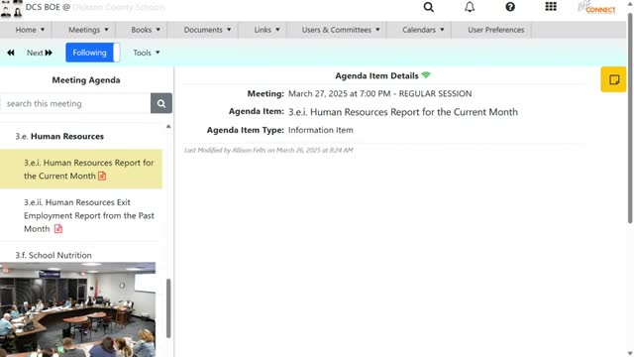Viewport: 634px width, 357px height.
Task: Select 3.f. School Nutrition agenda item
Action: 53,256
